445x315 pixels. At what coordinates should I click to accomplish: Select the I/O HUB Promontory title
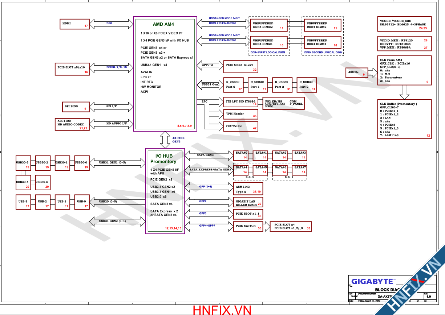(x=163, y=159)
